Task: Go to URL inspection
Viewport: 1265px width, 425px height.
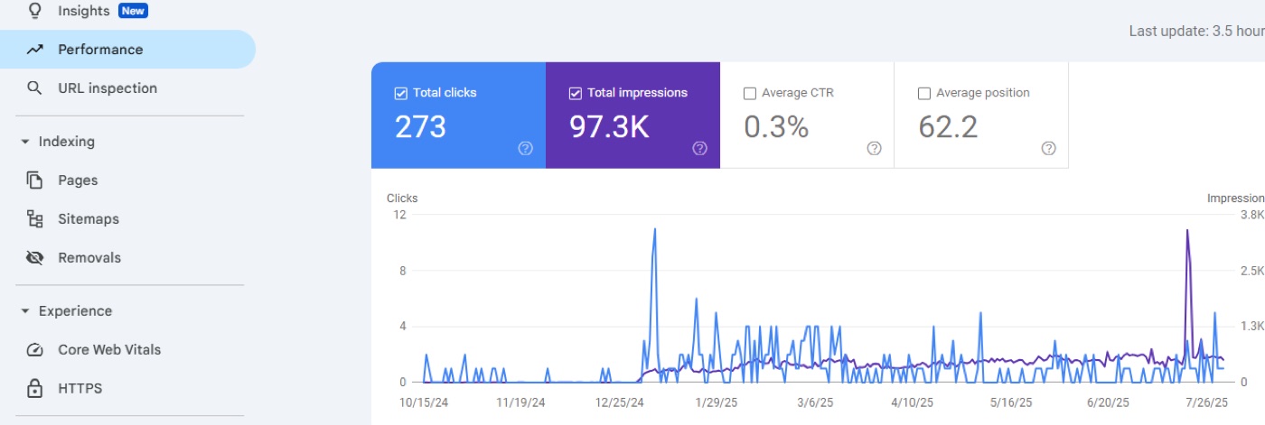Action: (x=127, y=88)
